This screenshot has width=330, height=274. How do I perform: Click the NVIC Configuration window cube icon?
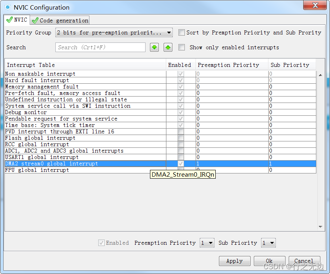click(x=8, y=7)
